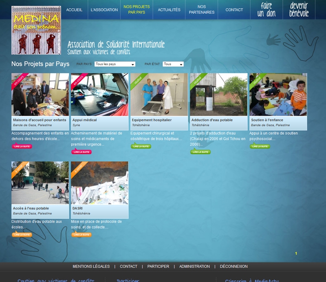
Task: Go to page 1 in pagination
Action: [x=296, y=253]
